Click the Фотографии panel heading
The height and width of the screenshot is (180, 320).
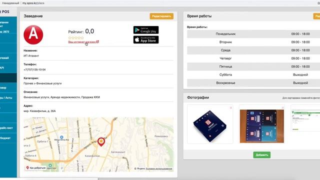(x=198, y=97)
